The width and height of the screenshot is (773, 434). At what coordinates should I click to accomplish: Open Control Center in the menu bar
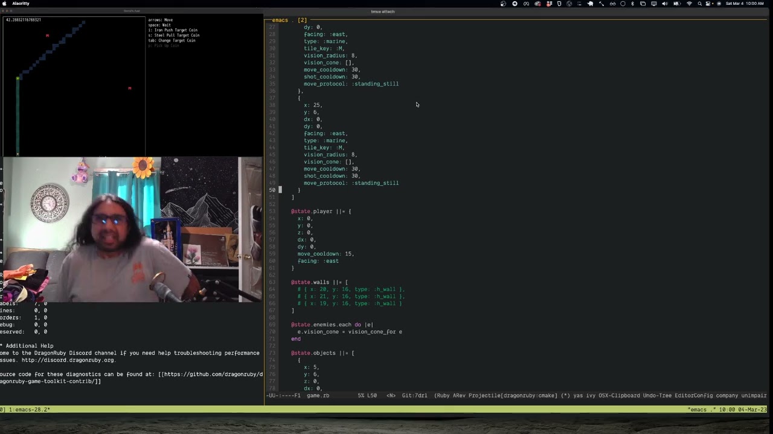707,4
